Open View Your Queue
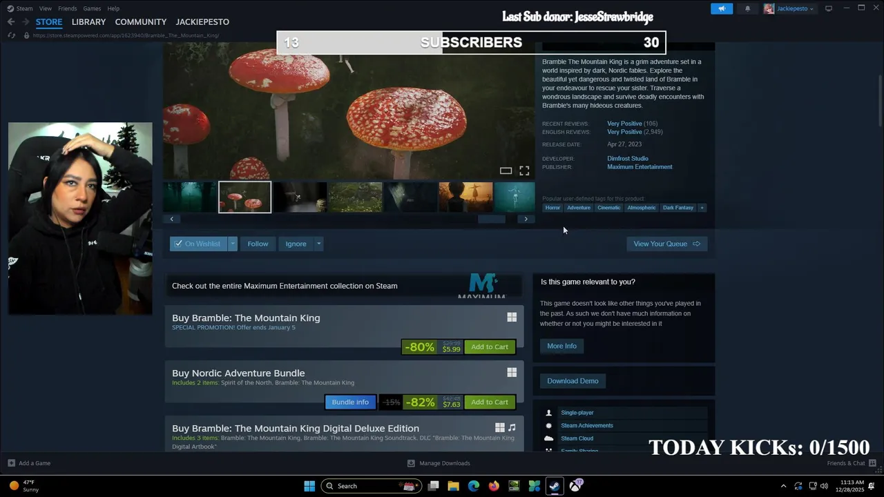This screenshot has width=884, height=497. 666,244
